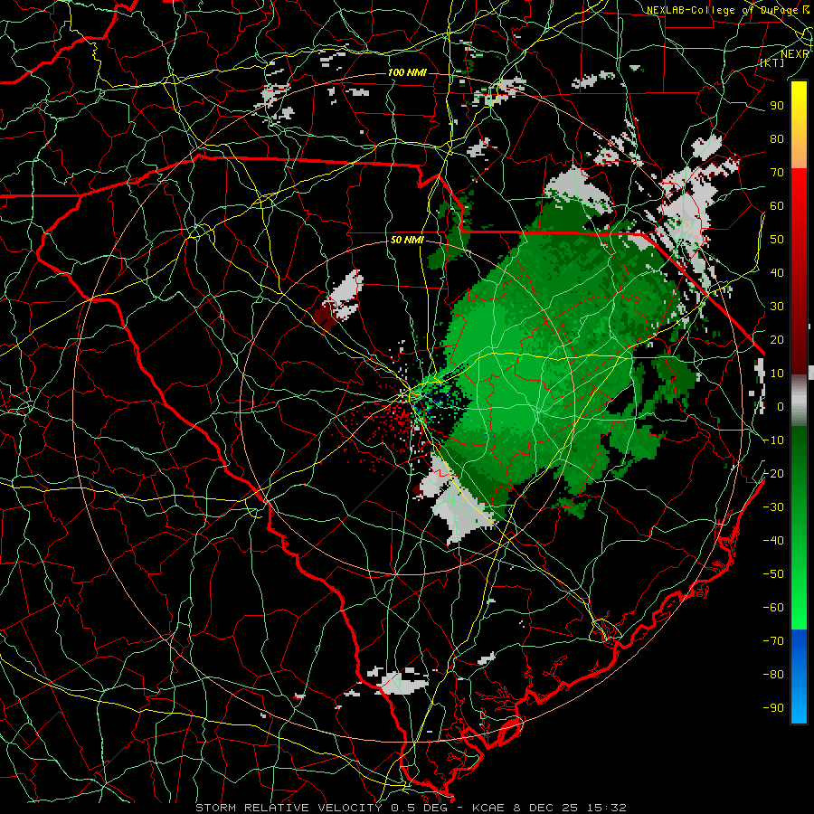Click the 90 value on the velocity scale
This screenshot has height=814, width=814.
pyautogui.click(x=777, y=106)
